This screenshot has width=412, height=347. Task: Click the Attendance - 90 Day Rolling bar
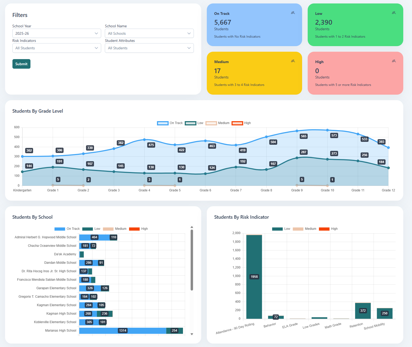click(254, 276)
